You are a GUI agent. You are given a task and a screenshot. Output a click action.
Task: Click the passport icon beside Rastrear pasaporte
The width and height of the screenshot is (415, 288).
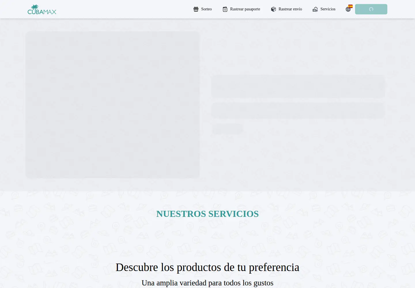[225, 9]
